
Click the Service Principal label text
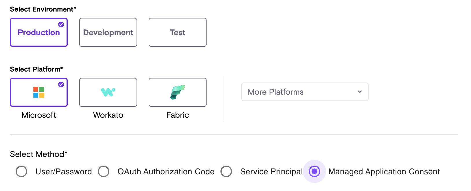[x=271, y=172]
